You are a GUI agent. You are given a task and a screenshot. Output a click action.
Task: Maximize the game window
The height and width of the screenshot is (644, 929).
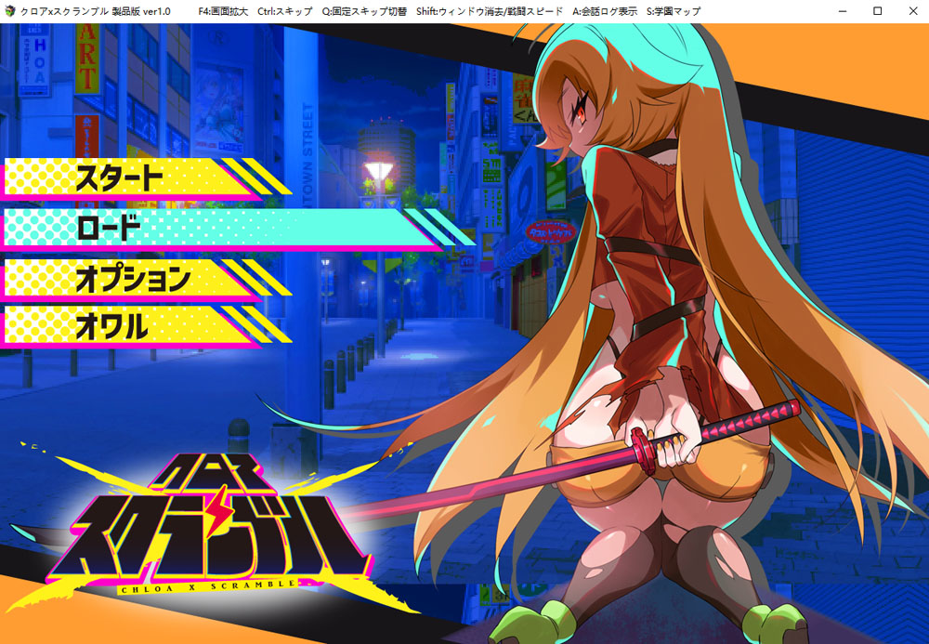(x=877, y=11)
